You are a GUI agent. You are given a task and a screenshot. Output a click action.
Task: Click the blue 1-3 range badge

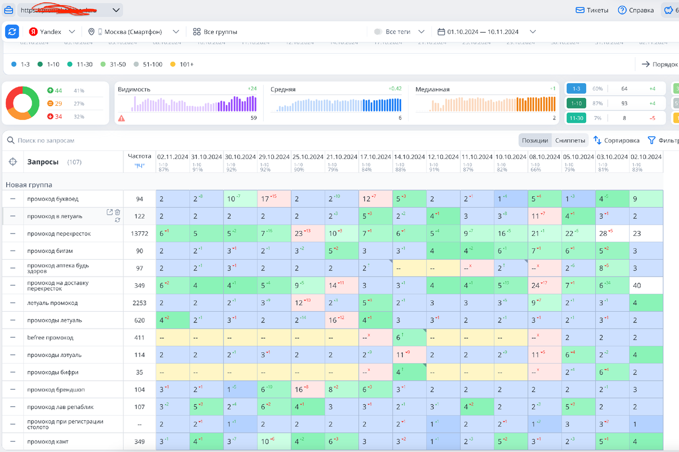(576, 89)
